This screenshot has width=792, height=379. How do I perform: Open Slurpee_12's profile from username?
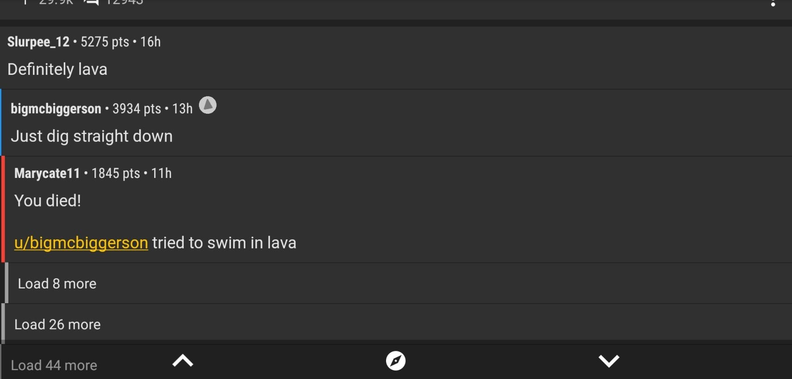[38, 42]
